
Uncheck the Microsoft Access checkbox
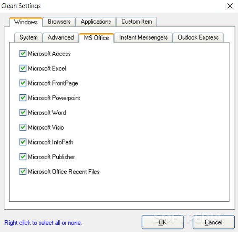point(23,53)
